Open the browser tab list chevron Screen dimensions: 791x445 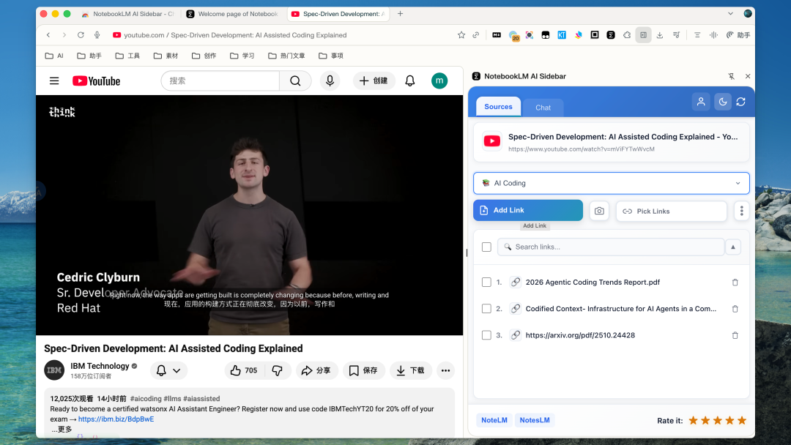(730, 14)
